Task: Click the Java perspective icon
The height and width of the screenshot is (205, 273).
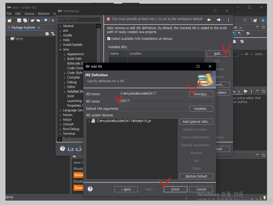Action: coord(263,20)
